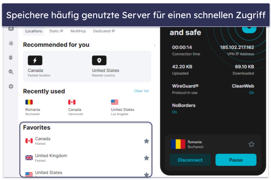Viewport: 271px width, 180px height.
Task: Click the Fastest location lightning icon
Action: tap(35, 60)
